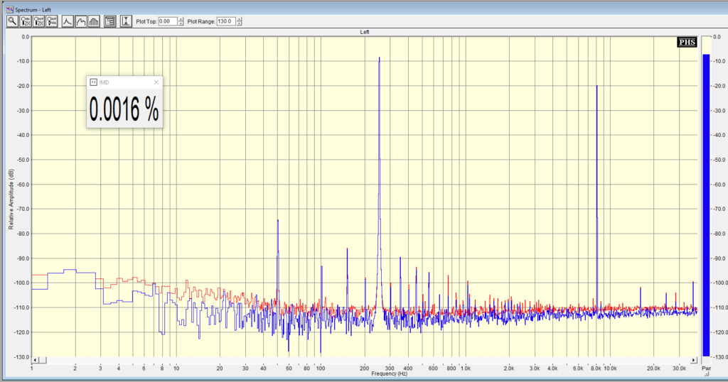This screenshot has width=728, height=382.
Task: Click the Plot Range input field
Action: coord(226,21)
